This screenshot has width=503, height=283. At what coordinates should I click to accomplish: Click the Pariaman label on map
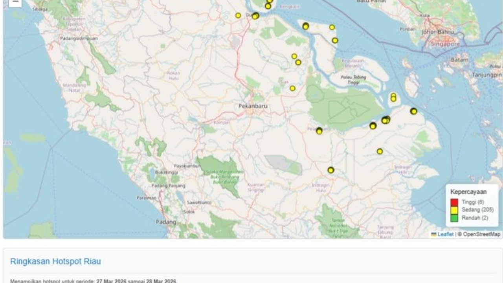pyautogui.click(x=147, y=198)
